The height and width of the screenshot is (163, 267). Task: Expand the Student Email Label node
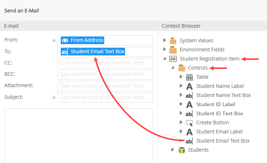coord(181,131)
